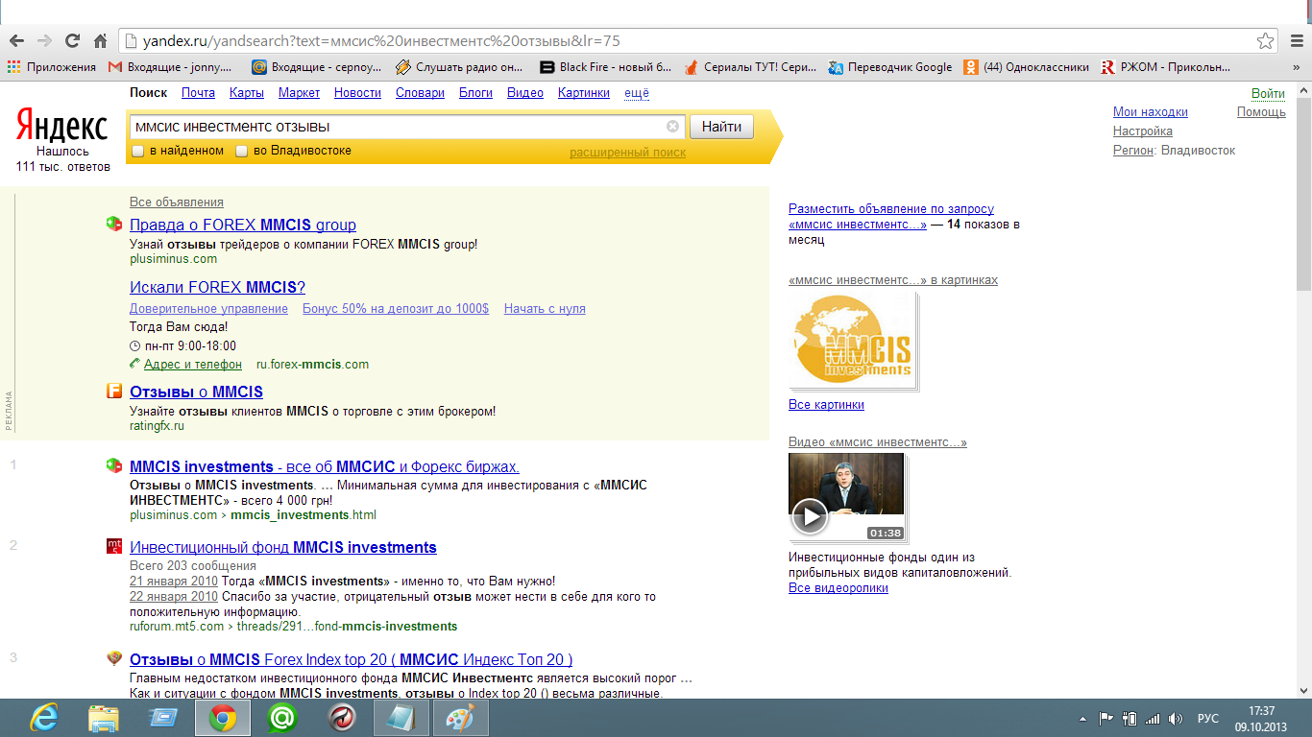The width and height of the screenshot is (1312, 737).
Task: Open the Black Fire bookmark
Action: coord(606,67)
